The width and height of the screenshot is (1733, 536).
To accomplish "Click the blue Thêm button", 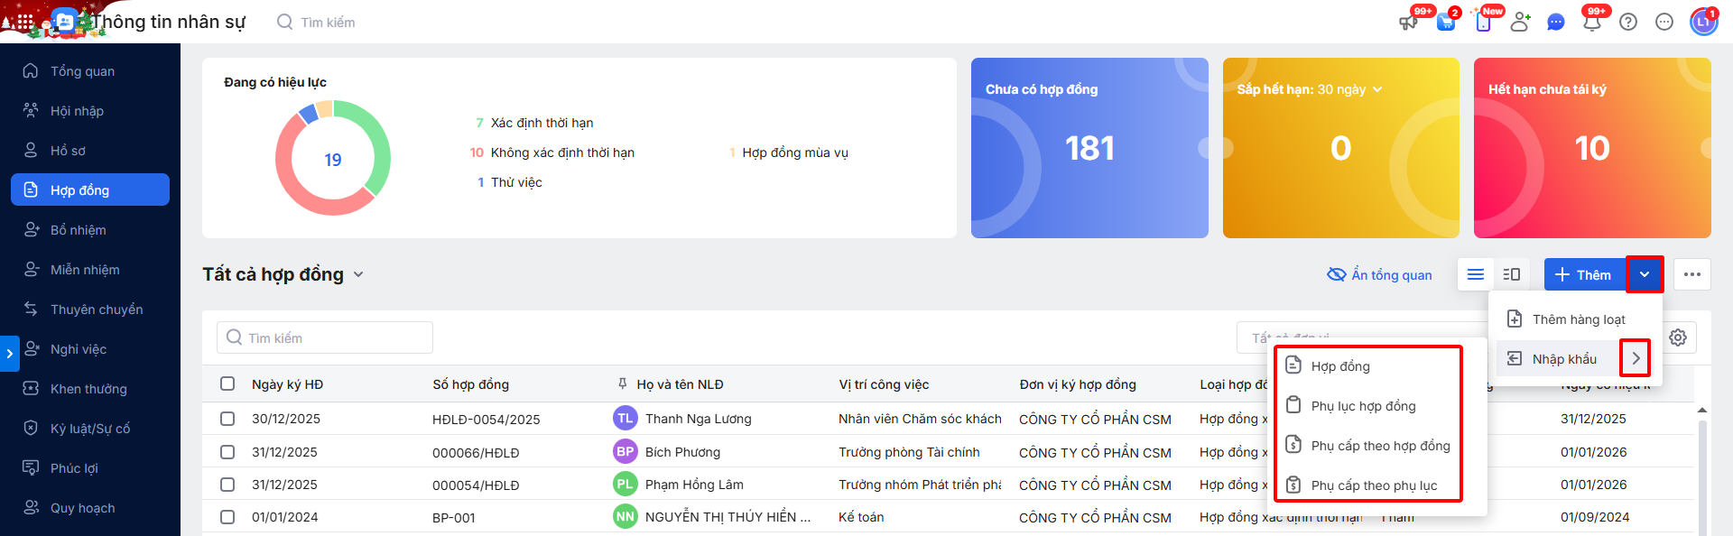I will [1584, 274].
